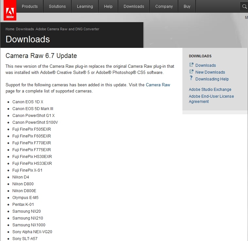The image size is (248, 241).
Task: Select the Samsung NX1000 entry
Action: tap(29, 225)
